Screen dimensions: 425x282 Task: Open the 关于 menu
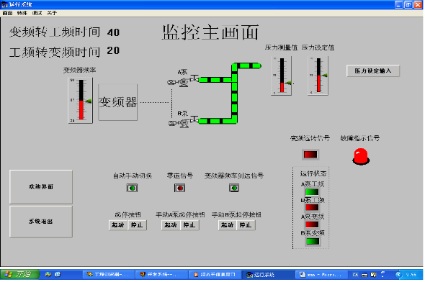52,13
